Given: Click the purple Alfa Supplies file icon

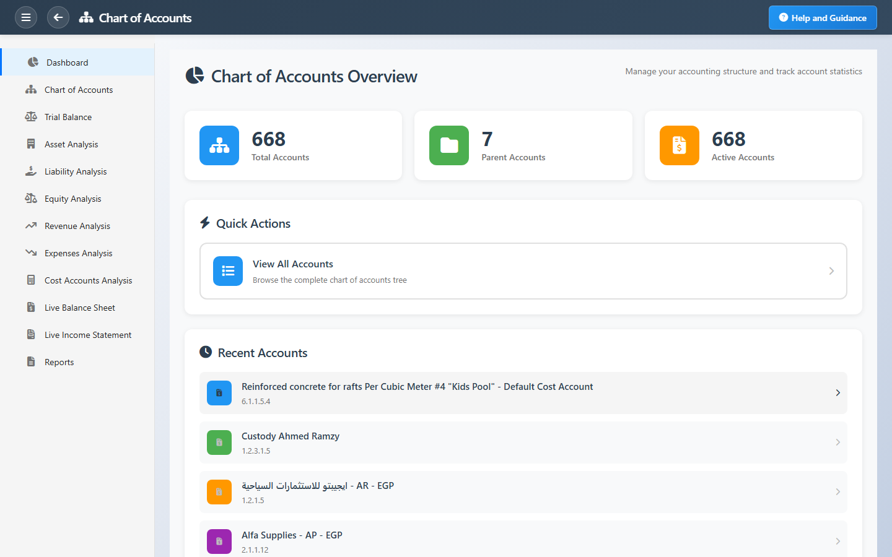Looking at the screenshot, I should pos(219,541).
